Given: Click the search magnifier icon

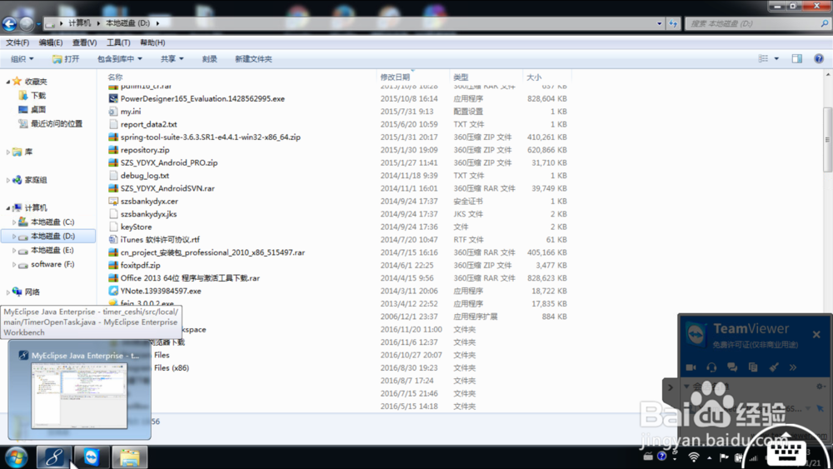Looking at the screenshot, I should tap(824, 23).
